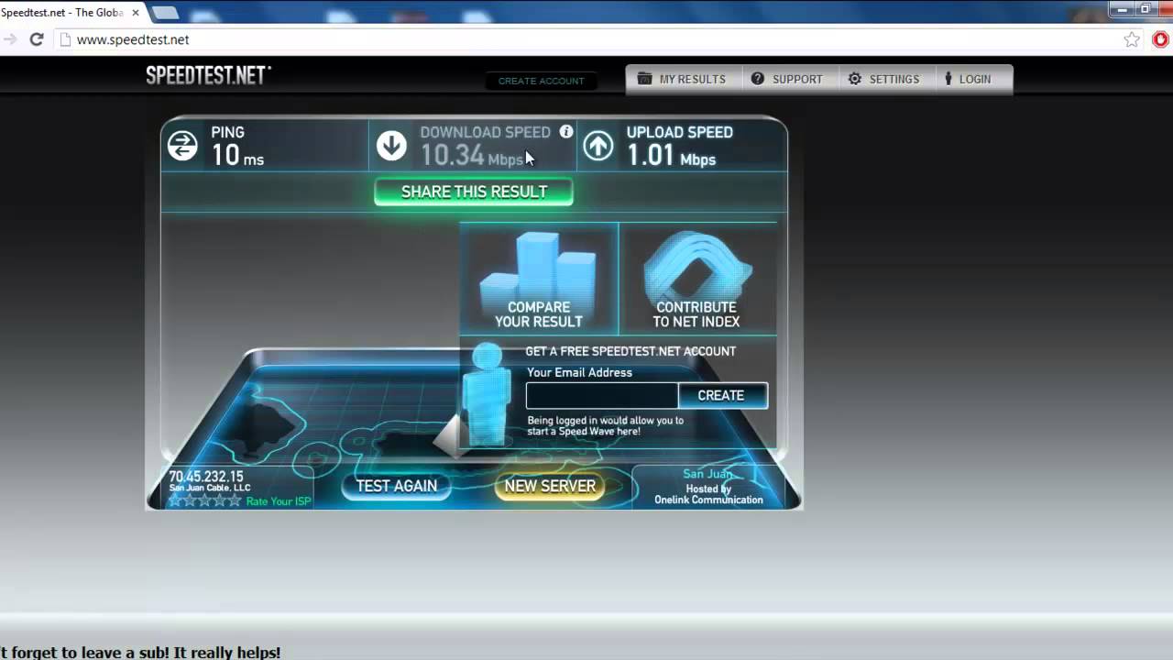Click the 10 ms ping value
Image resolution: width=1173 pixels, height=660 pixels.
[237, 155]
